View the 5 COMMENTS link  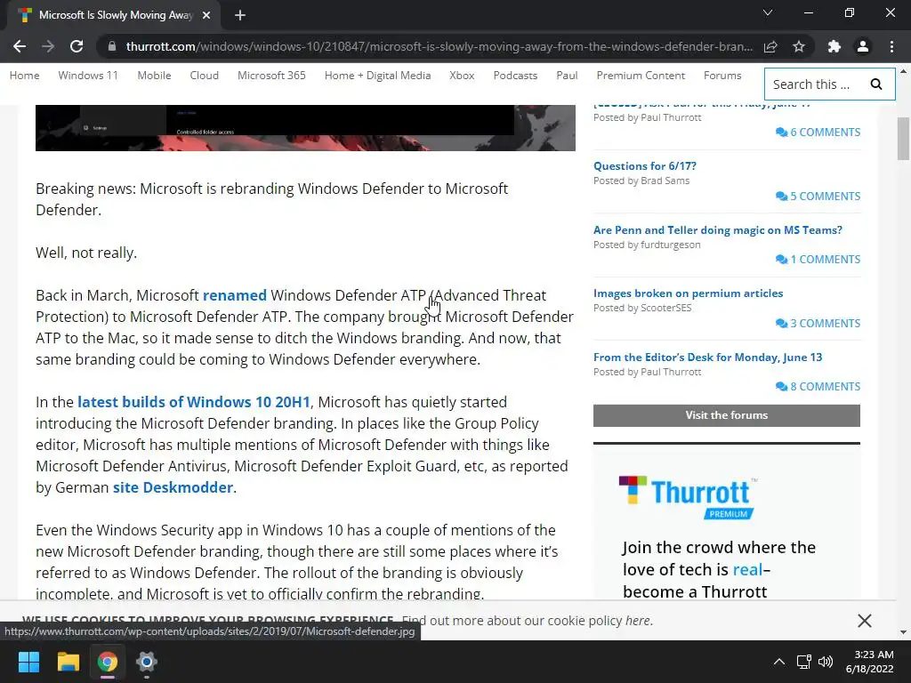tap(818, 197)
